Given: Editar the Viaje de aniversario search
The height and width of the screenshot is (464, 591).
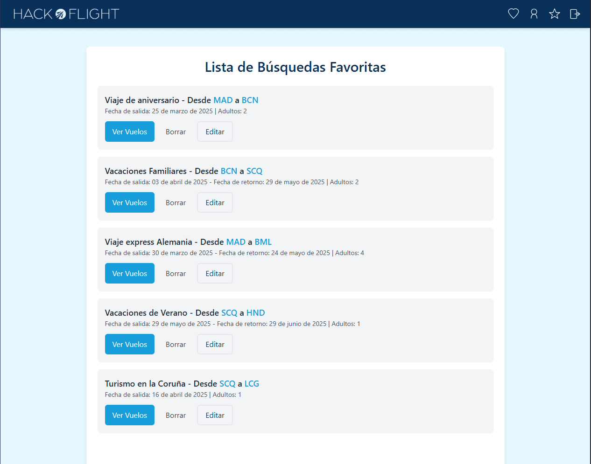Looking at the screenshot, I should (215, 132).
